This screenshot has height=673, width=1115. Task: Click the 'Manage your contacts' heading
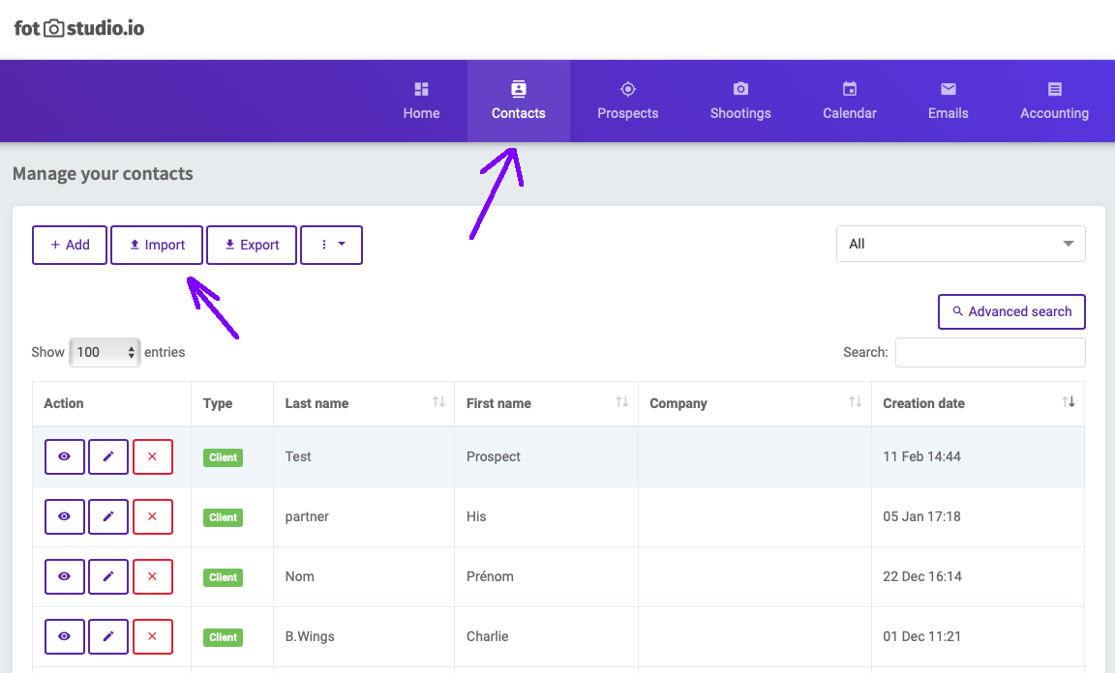click(x=104, y=174)
